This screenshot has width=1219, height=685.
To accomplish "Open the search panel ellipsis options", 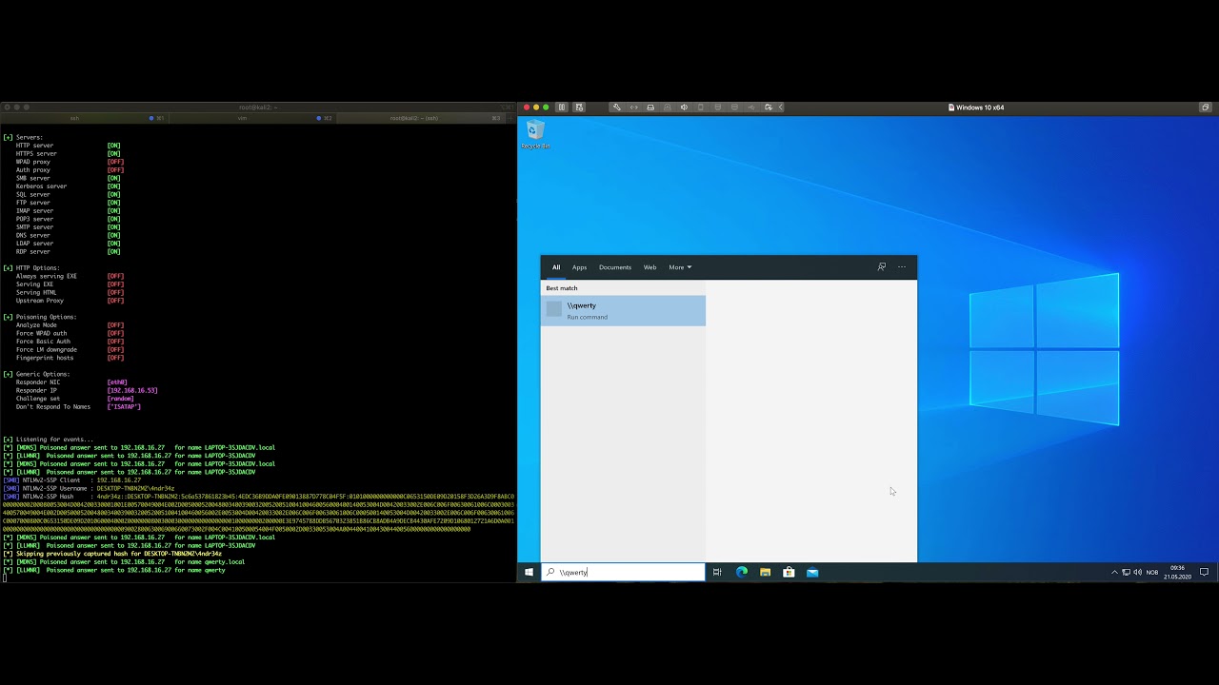I will [x=902, y=267].
